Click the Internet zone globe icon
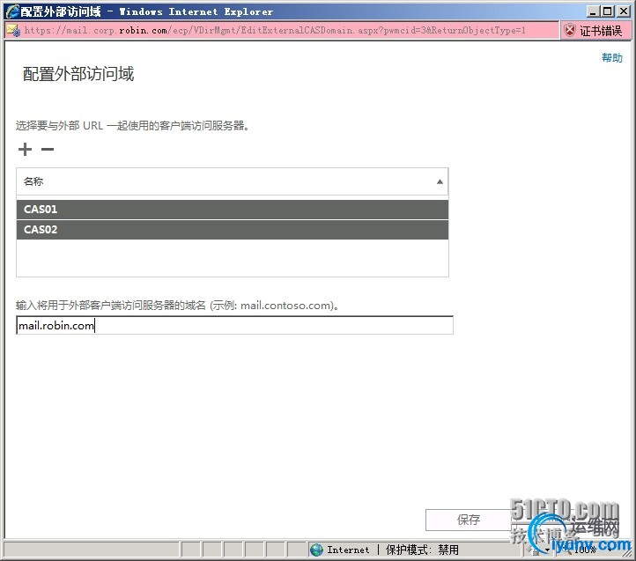Viewport: 636px width, 561px height. tap(316, 550)
